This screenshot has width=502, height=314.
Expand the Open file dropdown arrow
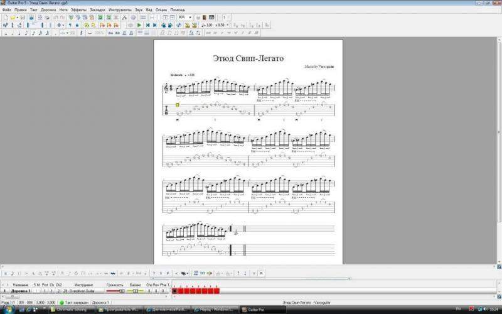pos(18,18)
